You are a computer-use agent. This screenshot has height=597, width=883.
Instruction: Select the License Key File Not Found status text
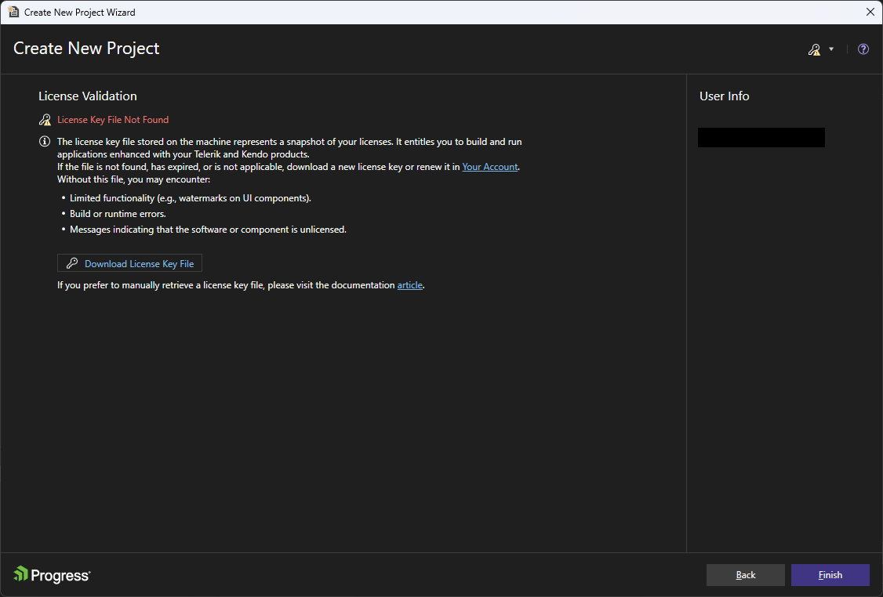tap(112, 119)
